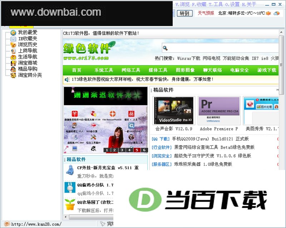Open 超级兔子IE守护天使 link
286x228 pixels.
click(212, 156)
